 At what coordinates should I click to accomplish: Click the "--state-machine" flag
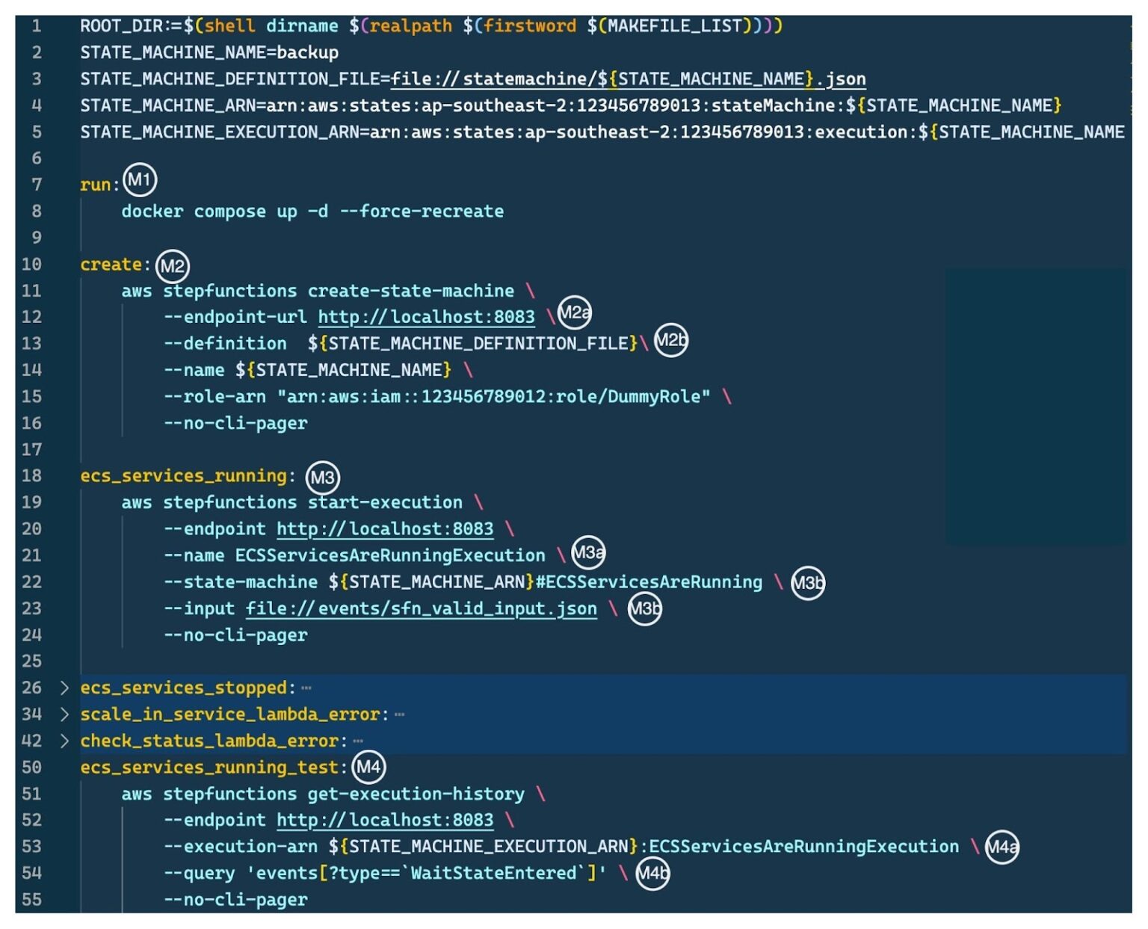[x=241, y=582]
